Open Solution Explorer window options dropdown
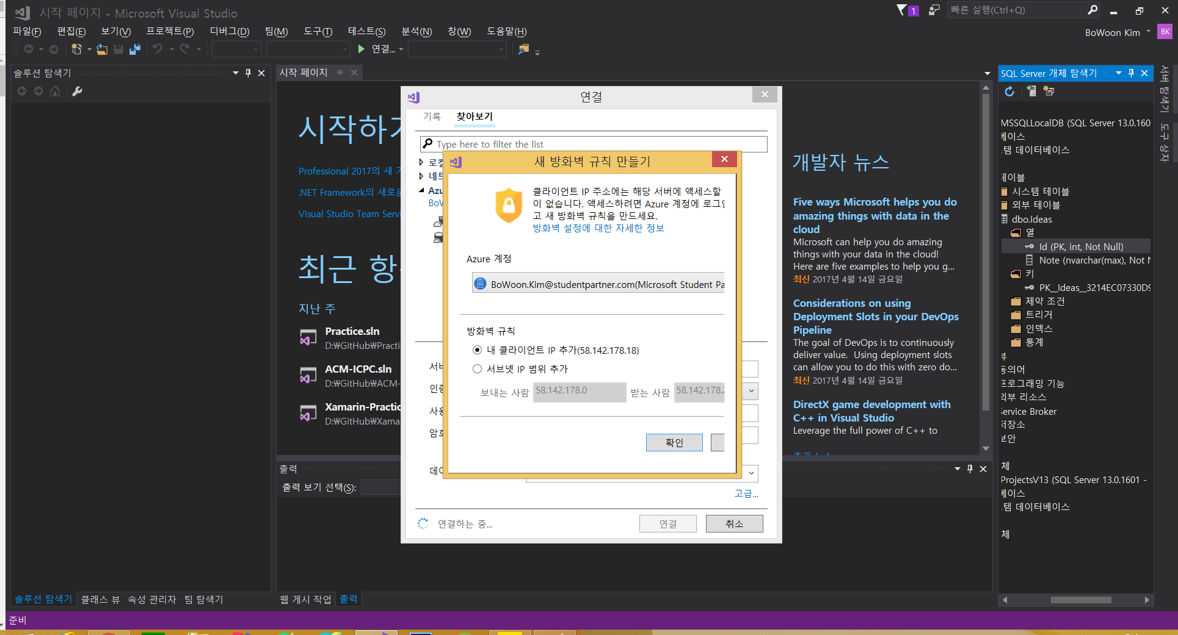This screenshot has width=1178, height=635. click(236, 73)
